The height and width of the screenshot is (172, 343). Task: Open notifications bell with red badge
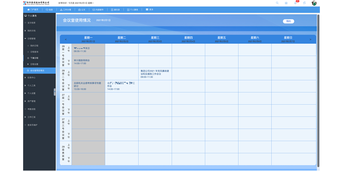(x=296, y=3)
